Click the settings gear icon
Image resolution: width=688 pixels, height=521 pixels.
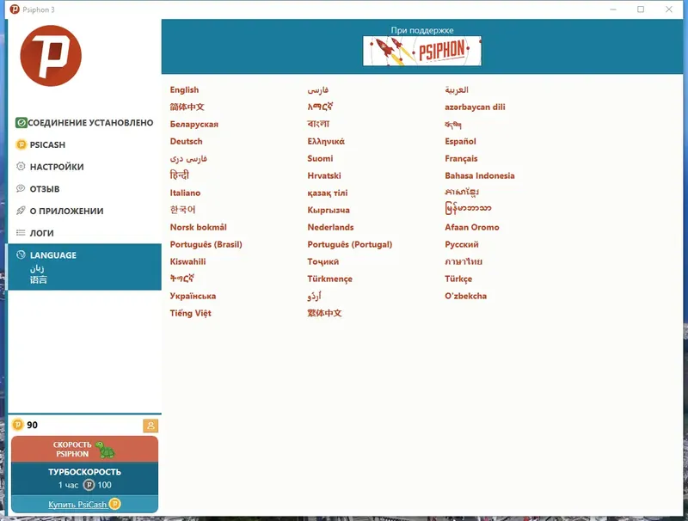click(x=21, y=166)
